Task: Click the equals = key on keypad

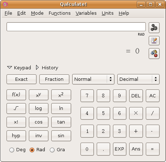Action: pos(153,149)
